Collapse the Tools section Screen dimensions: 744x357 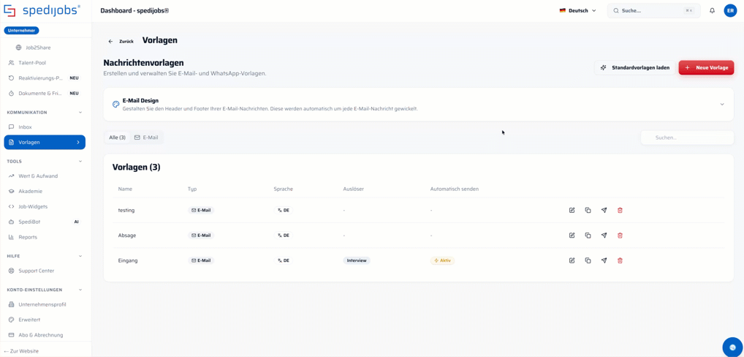tap(80, 162)
